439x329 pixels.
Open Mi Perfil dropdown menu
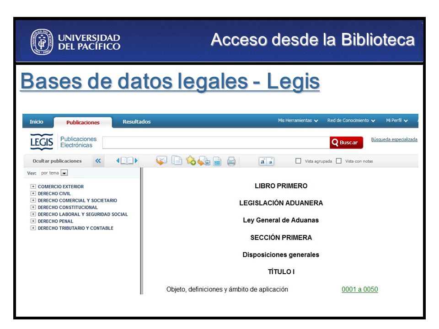click(x=397, y=121)
